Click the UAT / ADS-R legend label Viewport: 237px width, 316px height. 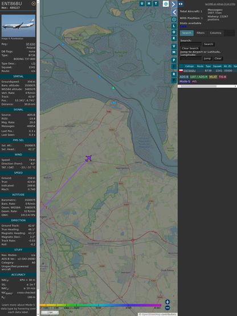click(x=199, y=77)
